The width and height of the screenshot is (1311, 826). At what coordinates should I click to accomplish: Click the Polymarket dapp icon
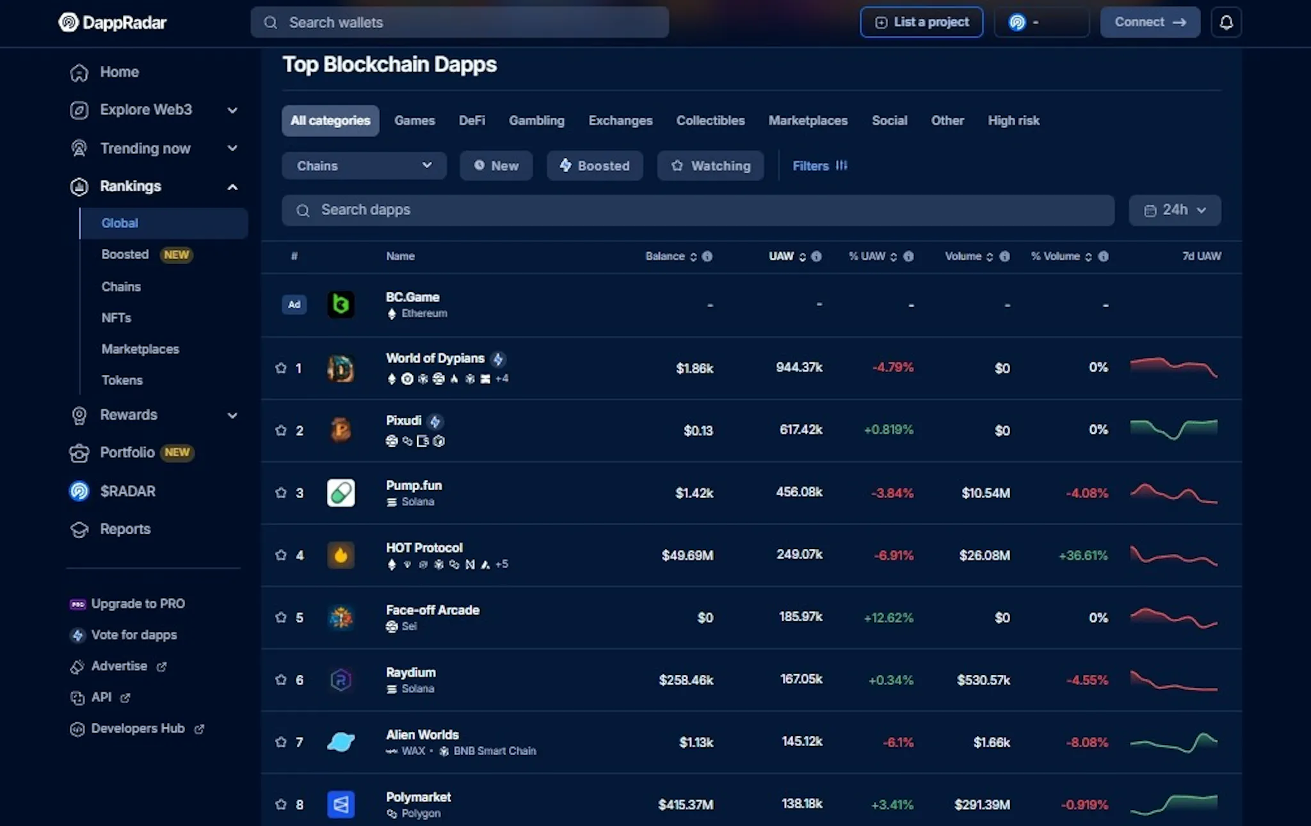[x=341, y=804]
